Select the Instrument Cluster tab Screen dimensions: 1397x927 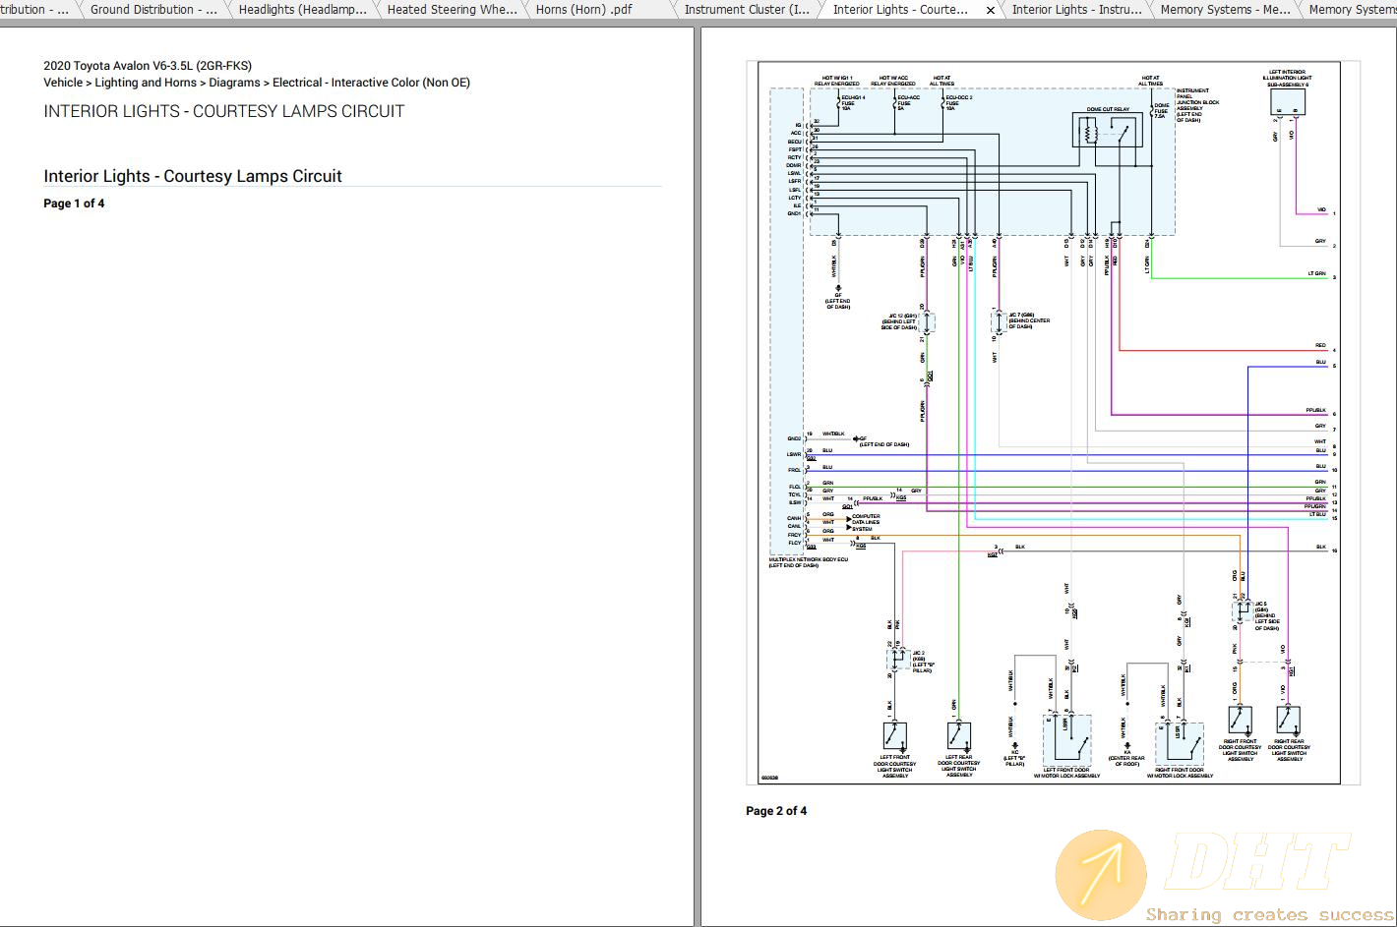(x=748, y=10)
